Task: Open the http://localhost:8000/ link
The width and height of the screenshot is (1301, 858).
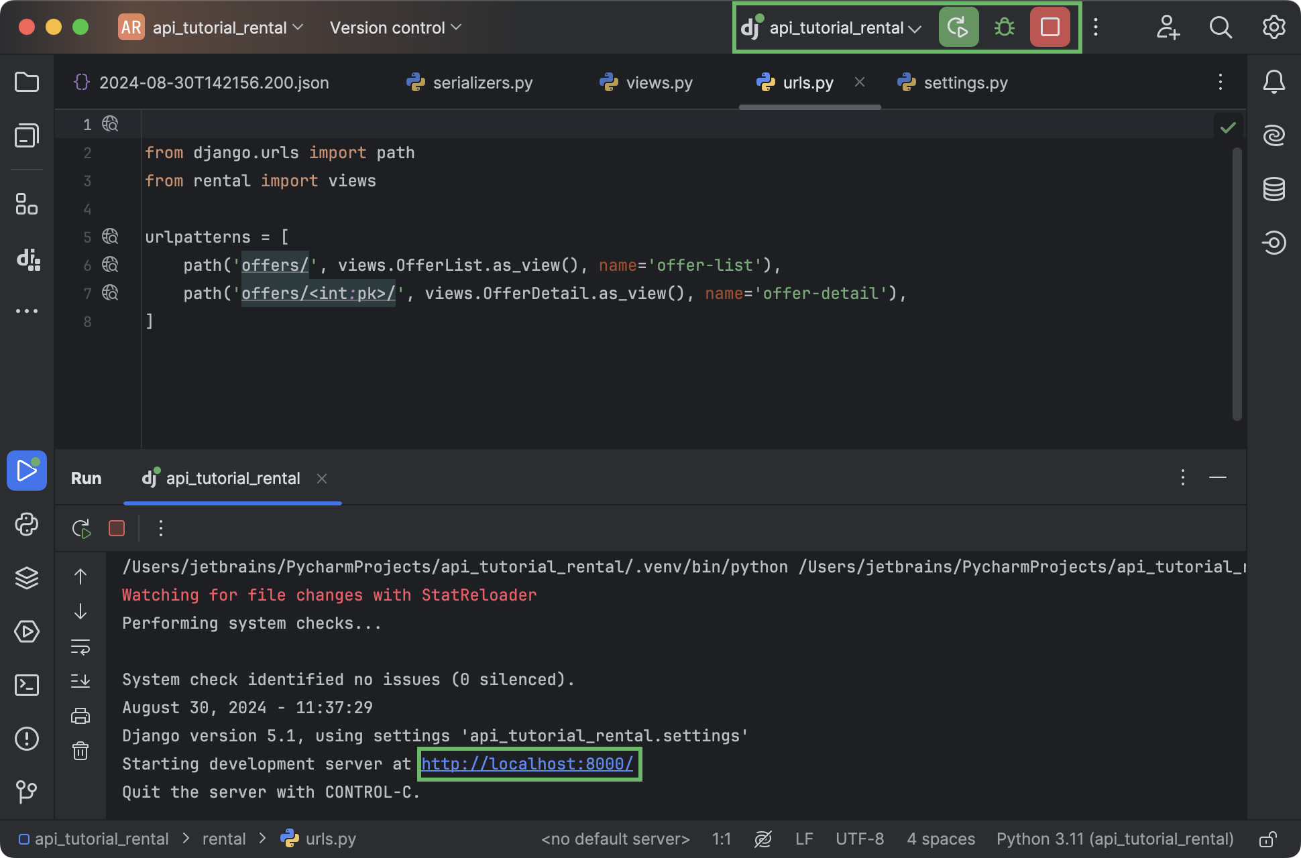Action: [529, 764]
